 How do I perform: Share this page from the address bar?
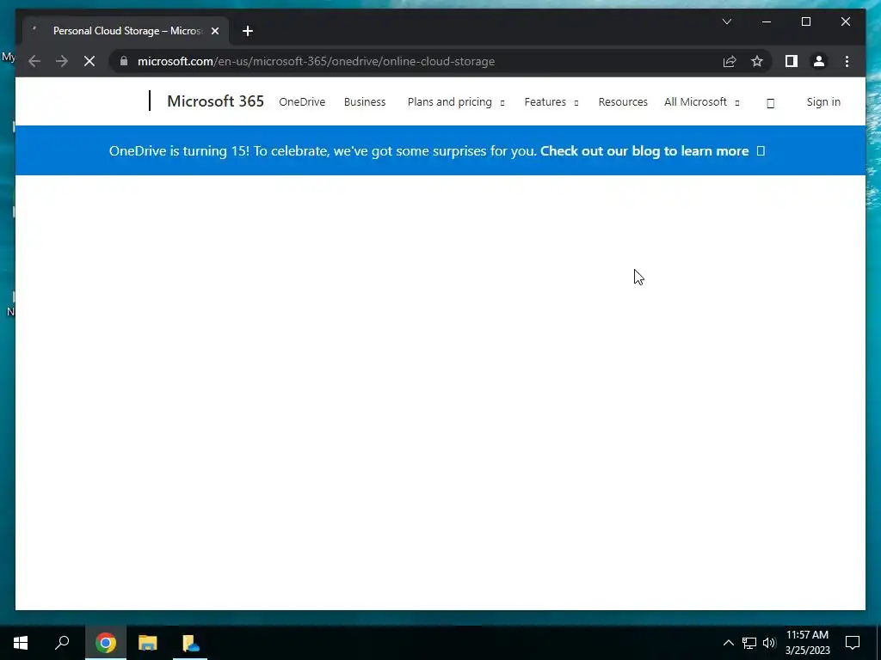point(730,61)
